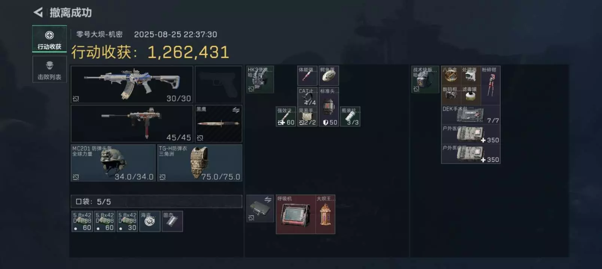Click the empty pistol slot
The image size is (602, 269).
pyautogui.click(x=219, y=84)
